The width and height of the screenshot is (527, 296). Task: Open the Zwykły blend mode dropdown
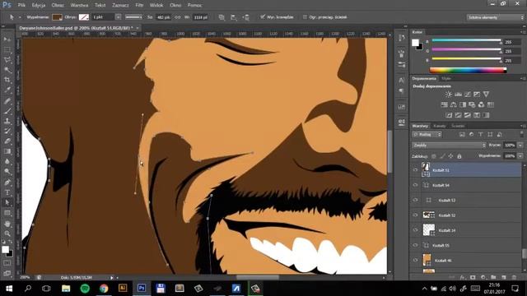449,145
